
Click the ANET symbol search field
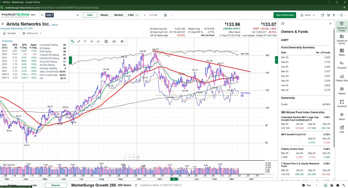click(x=60, y=15)
